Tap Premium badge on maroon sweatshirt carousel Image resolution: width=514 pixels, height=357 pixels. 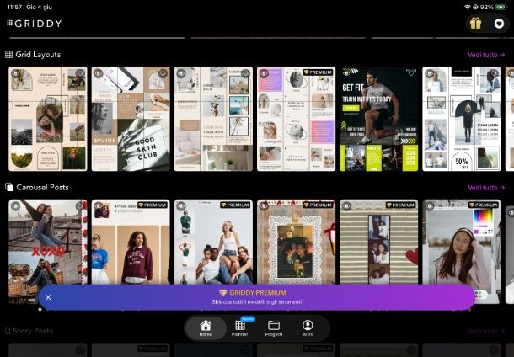[153, 205]
